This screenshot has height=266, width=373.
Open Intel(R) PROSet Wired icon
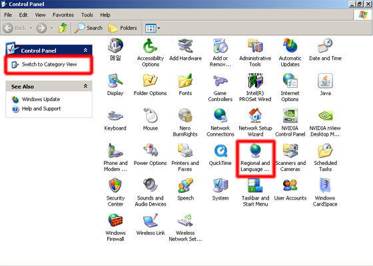coord(255,87)
